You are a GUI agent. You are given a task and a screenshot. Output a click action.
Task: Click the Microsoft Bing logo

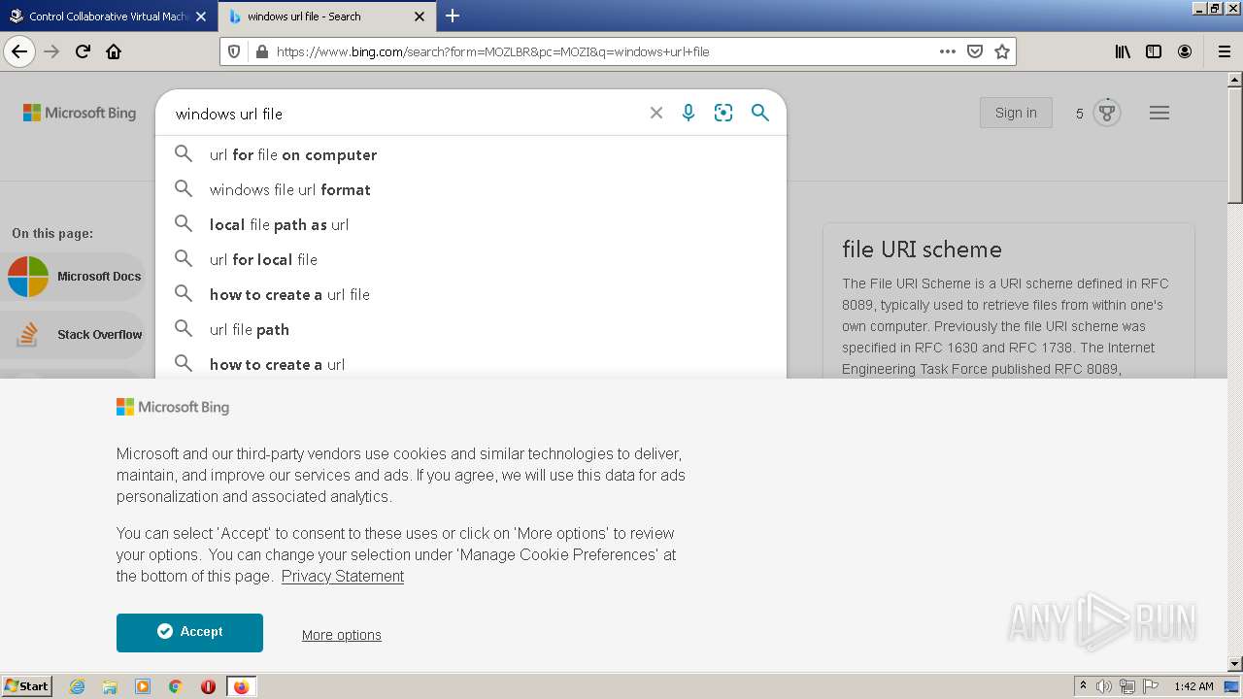coord(80,113)
